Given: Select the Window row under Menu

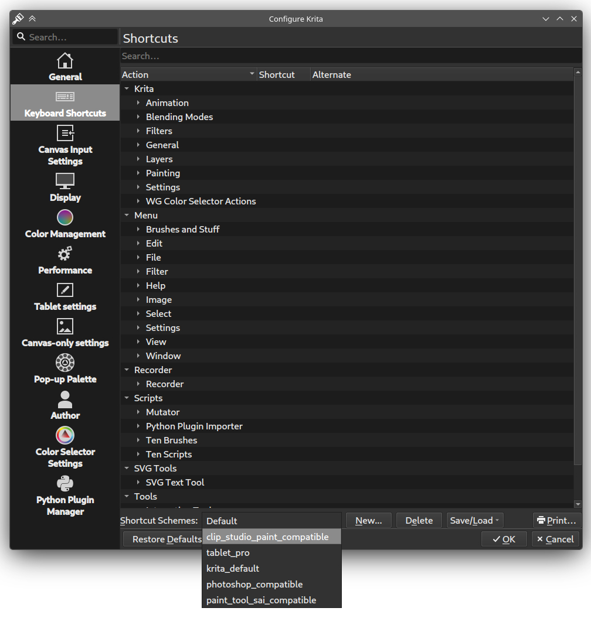Looking at the screenshot, I should point(347,356).
